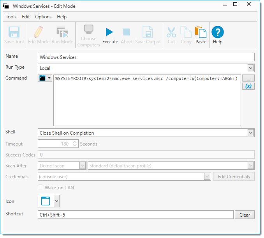
Task: Click the browse ellipsis button beside Command
Action: [x=248, y=78]
